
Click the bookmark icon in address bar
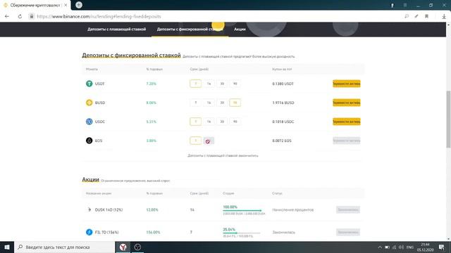point(426,16)
